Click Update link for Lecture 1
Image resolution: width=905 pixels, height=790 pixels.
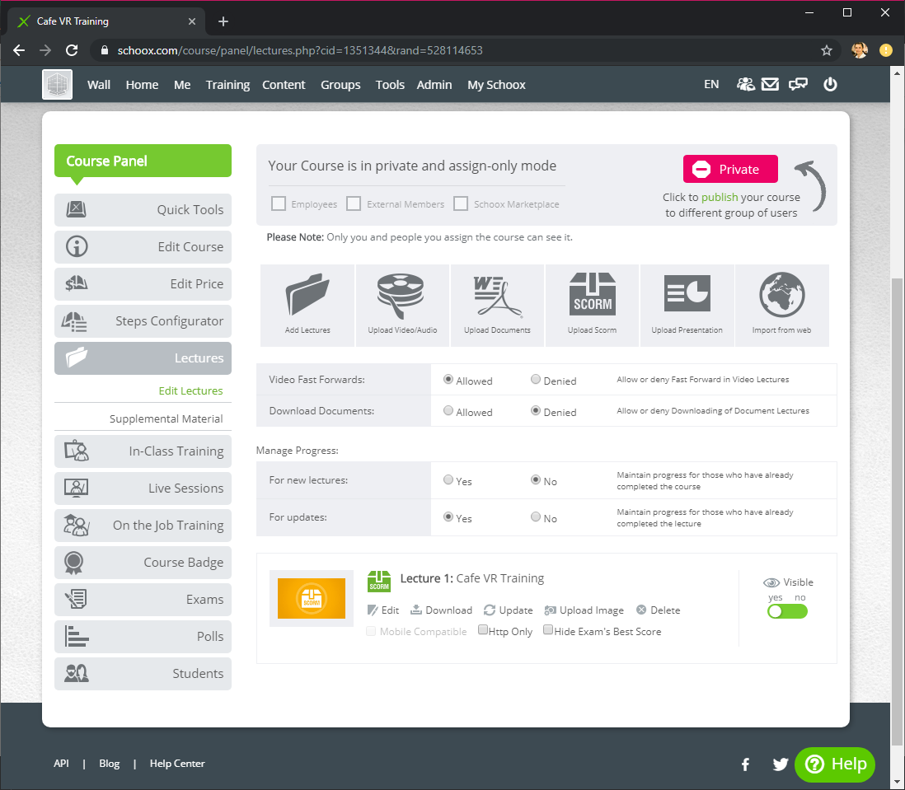pos(509,610)
